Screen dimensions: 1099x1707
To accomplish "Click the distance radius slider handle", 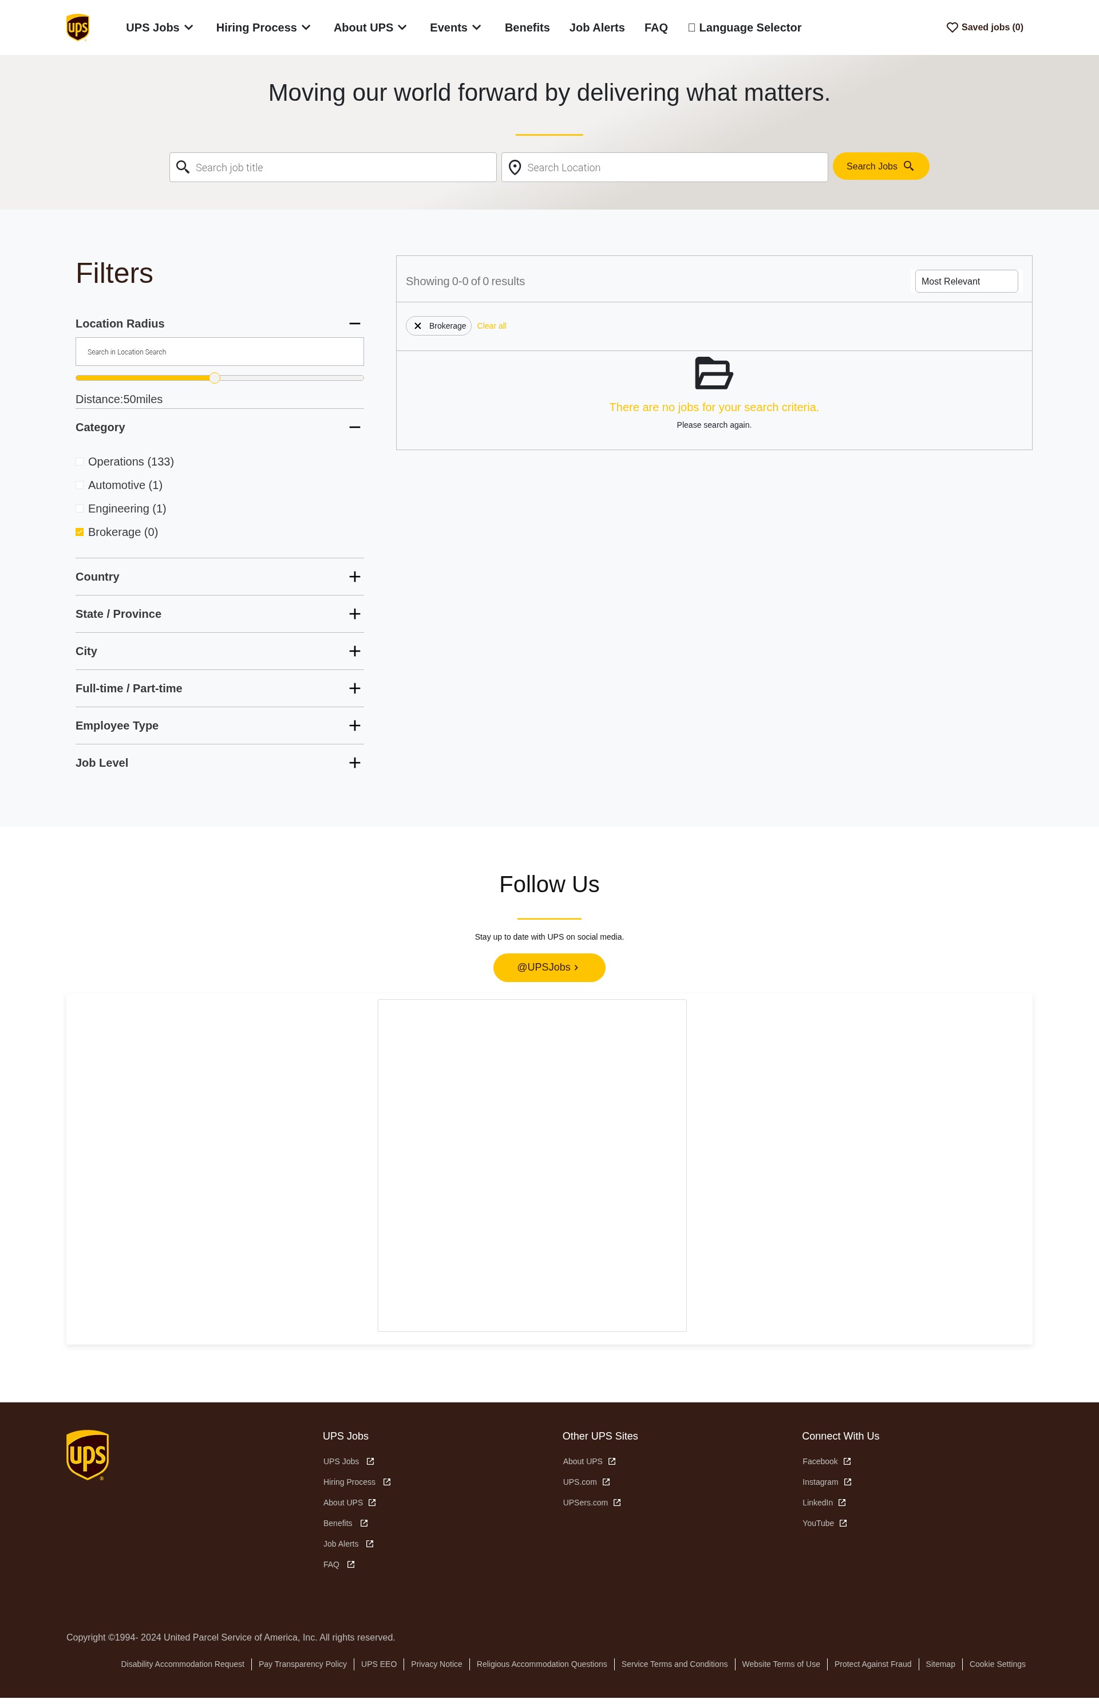I will [214, 379].
